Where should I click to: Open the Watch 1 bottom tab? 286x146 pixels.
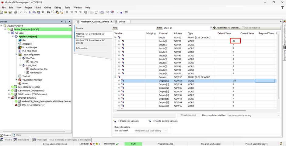point(7,140)
